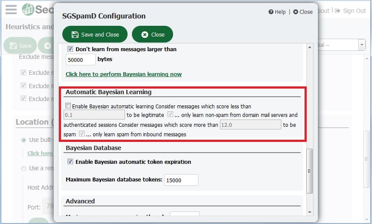Click the dialog scrollbar thumb
The width and height of the screenshot is (372, 224).
coord(310,171)
